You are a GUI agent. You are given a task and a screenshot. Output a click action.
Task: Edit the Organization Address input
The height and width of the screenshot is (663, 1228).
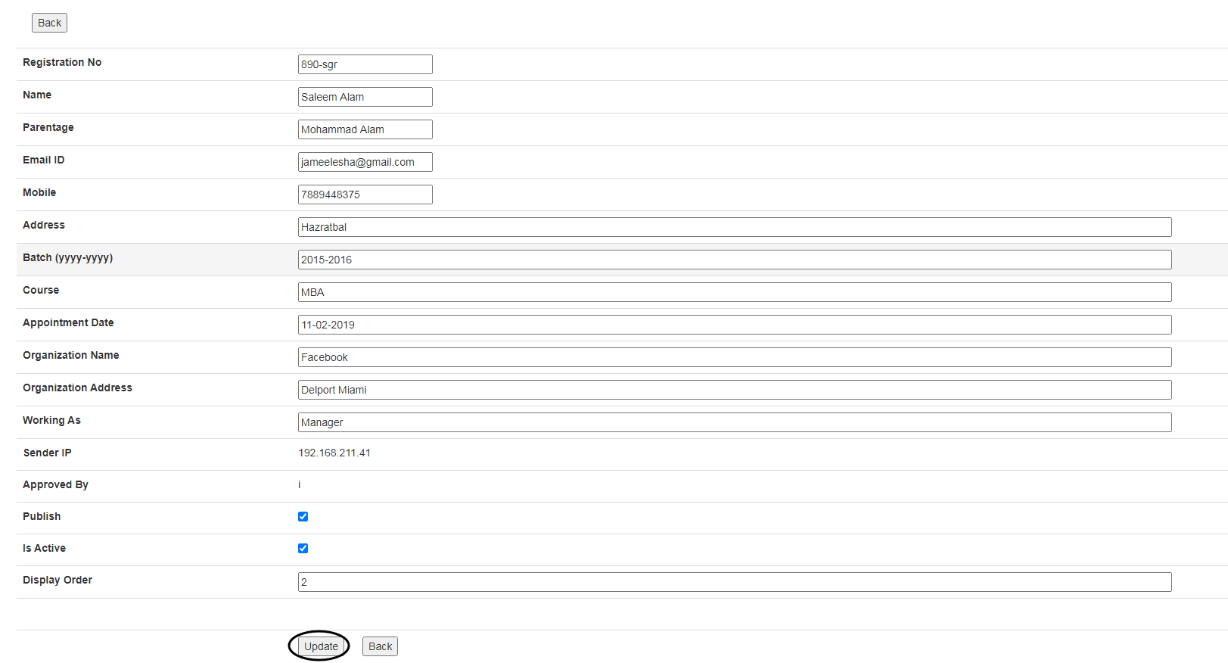click(734, 390)
